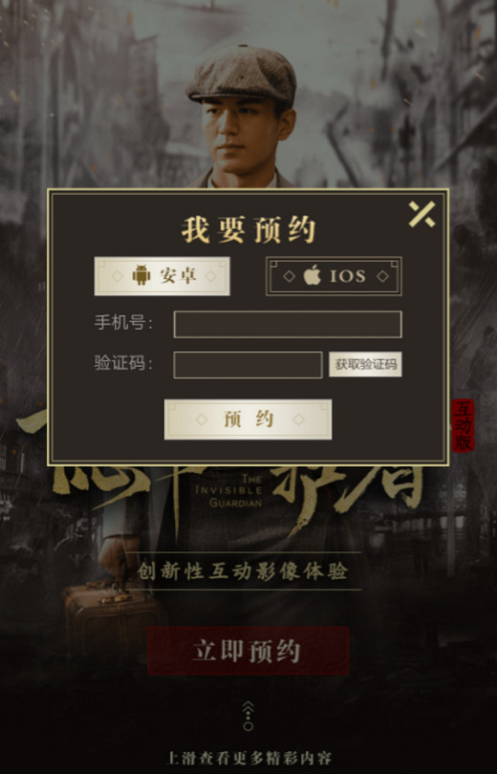
Task: Click the Apple logo icon
Action: click(x=312, y=275)
